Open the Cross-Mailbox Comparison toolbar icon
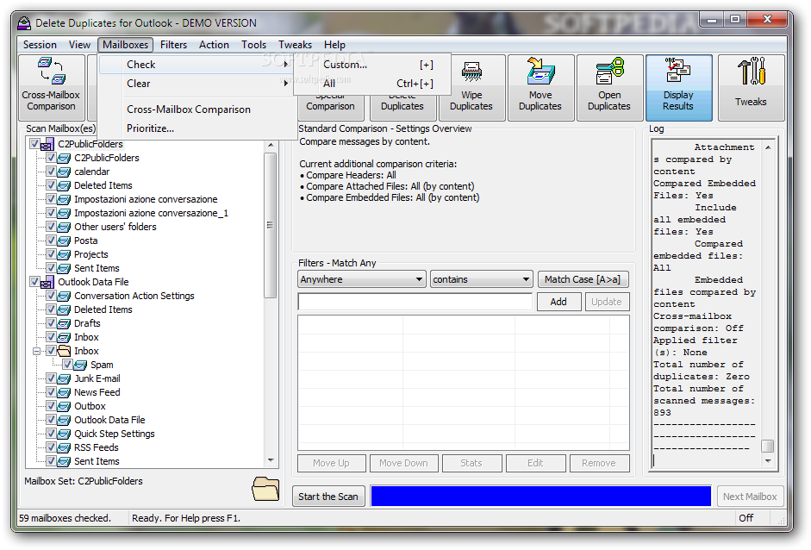811x550 pixels. coord(52,71)
